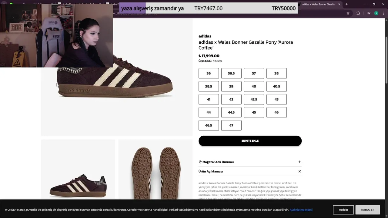This screenshot has height=218, width=388.
Task: Open the Chrome three-dot menu
Action: click(x=383, y=13)
